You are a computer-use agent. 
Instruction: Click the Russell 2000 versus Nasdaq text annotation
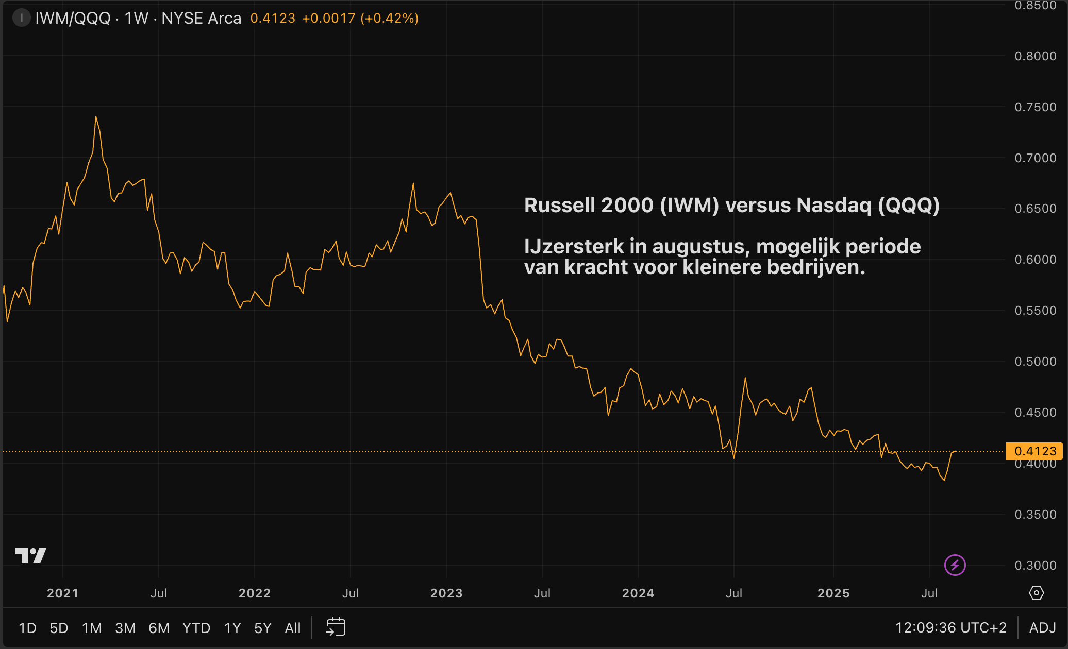tap(731, 206)
